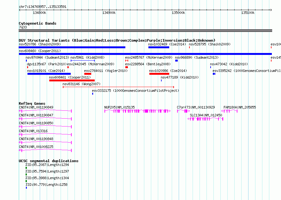Screen dimensions: 281x200
Task: Click the 134800k ruler tick label
Action: [39, 13]
